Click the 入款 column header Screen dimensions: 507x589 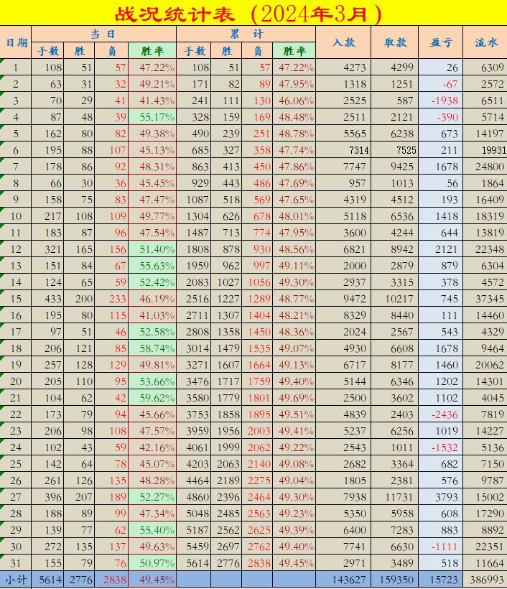tap(343, 42)
